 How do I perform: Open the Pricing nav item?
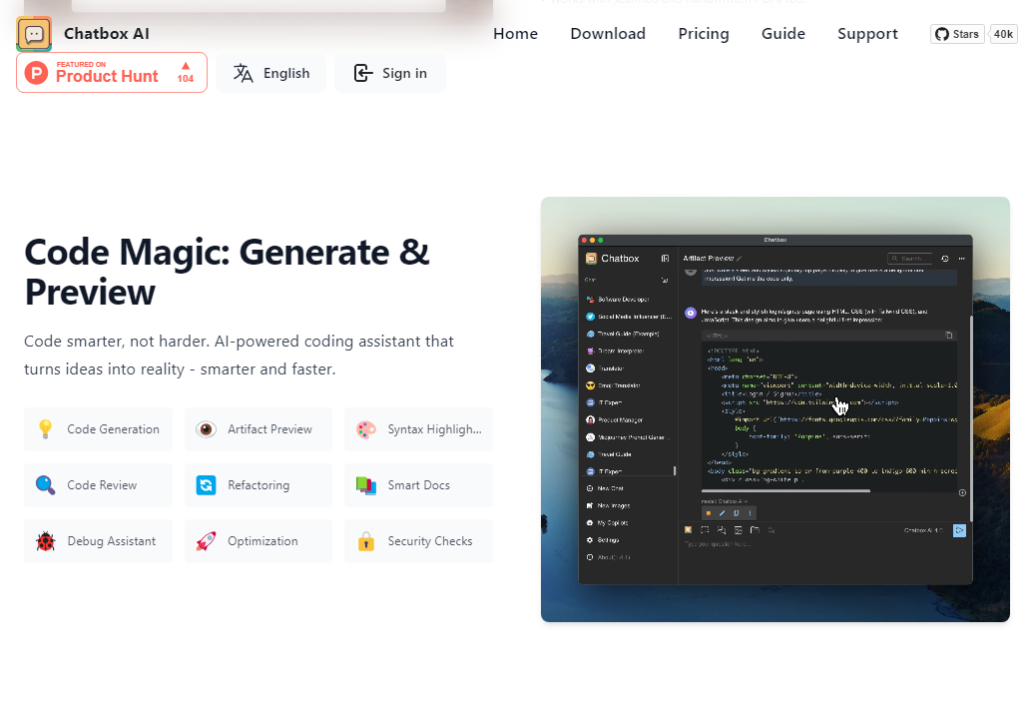[x=704, y=34]
